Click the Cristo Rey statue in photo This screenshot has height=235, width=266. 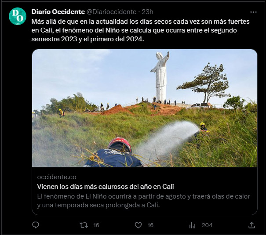coord(160,76)
